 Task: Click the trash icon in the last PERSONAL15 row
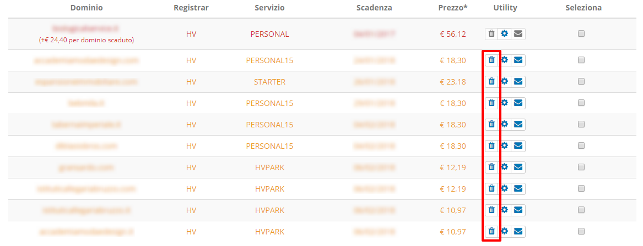coord(491,146)
